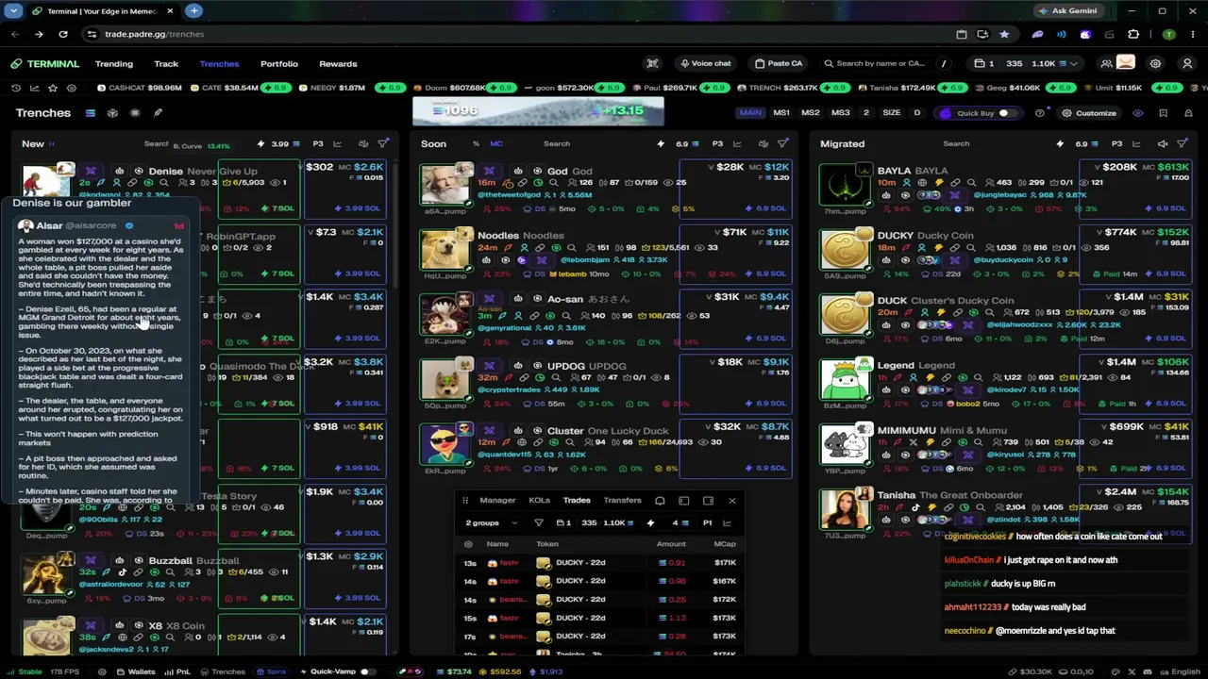Open the ticker settings gear icon
Viewport: 1208px width, 679px height.
[72, 88]
